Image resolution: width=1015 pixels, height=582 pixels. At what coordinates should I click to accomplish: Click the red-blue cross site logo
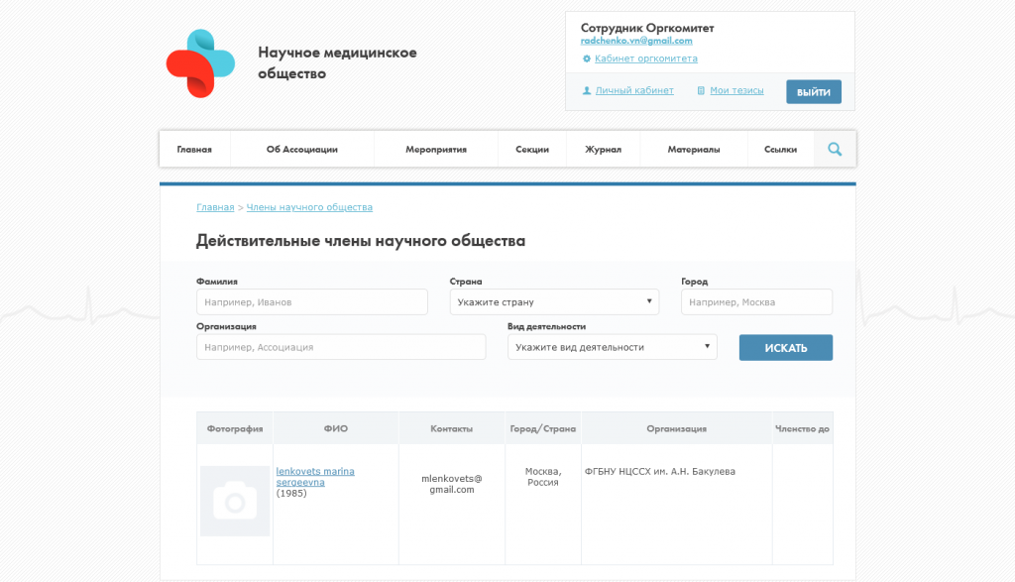coord(200,63)
